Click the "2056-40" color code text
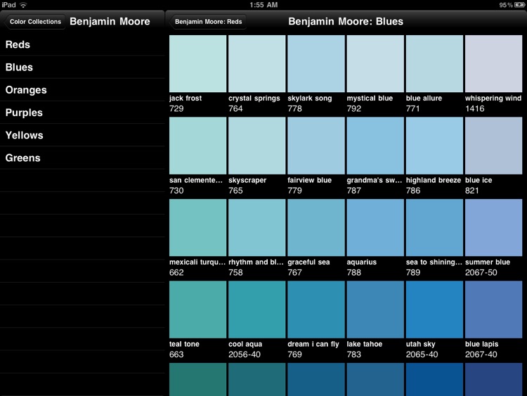 (x=245, y=355)
